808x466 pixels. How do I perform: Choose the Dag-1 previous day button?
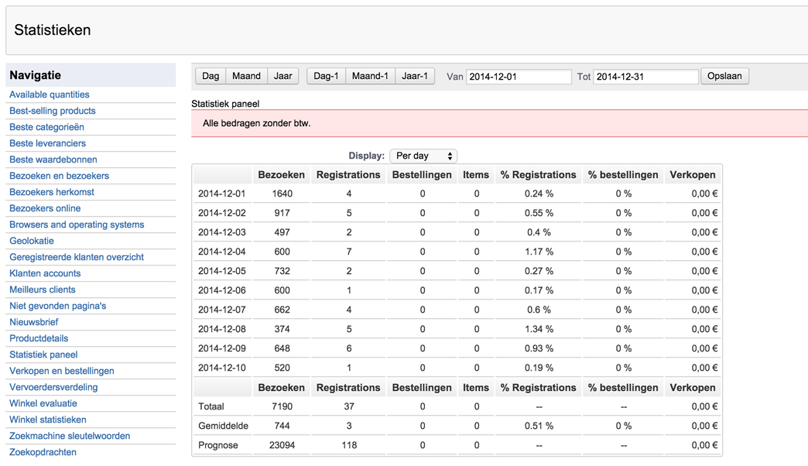click(326, 76)
